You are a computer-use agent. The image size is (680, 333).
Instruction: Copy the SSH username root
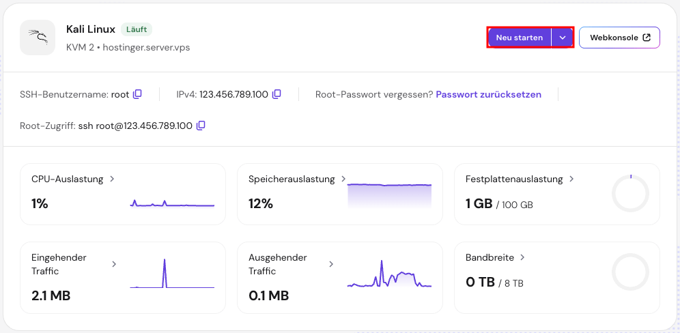137,94
